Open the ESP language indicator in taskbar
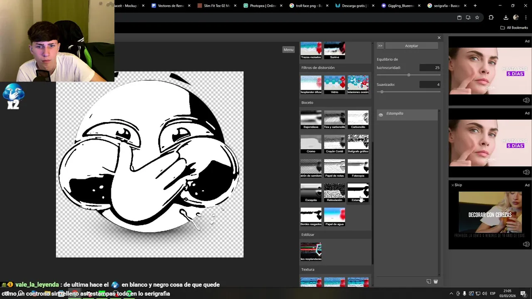Image resolution: width=532 pixels, height=299 pixels. [x=493, y=294]
